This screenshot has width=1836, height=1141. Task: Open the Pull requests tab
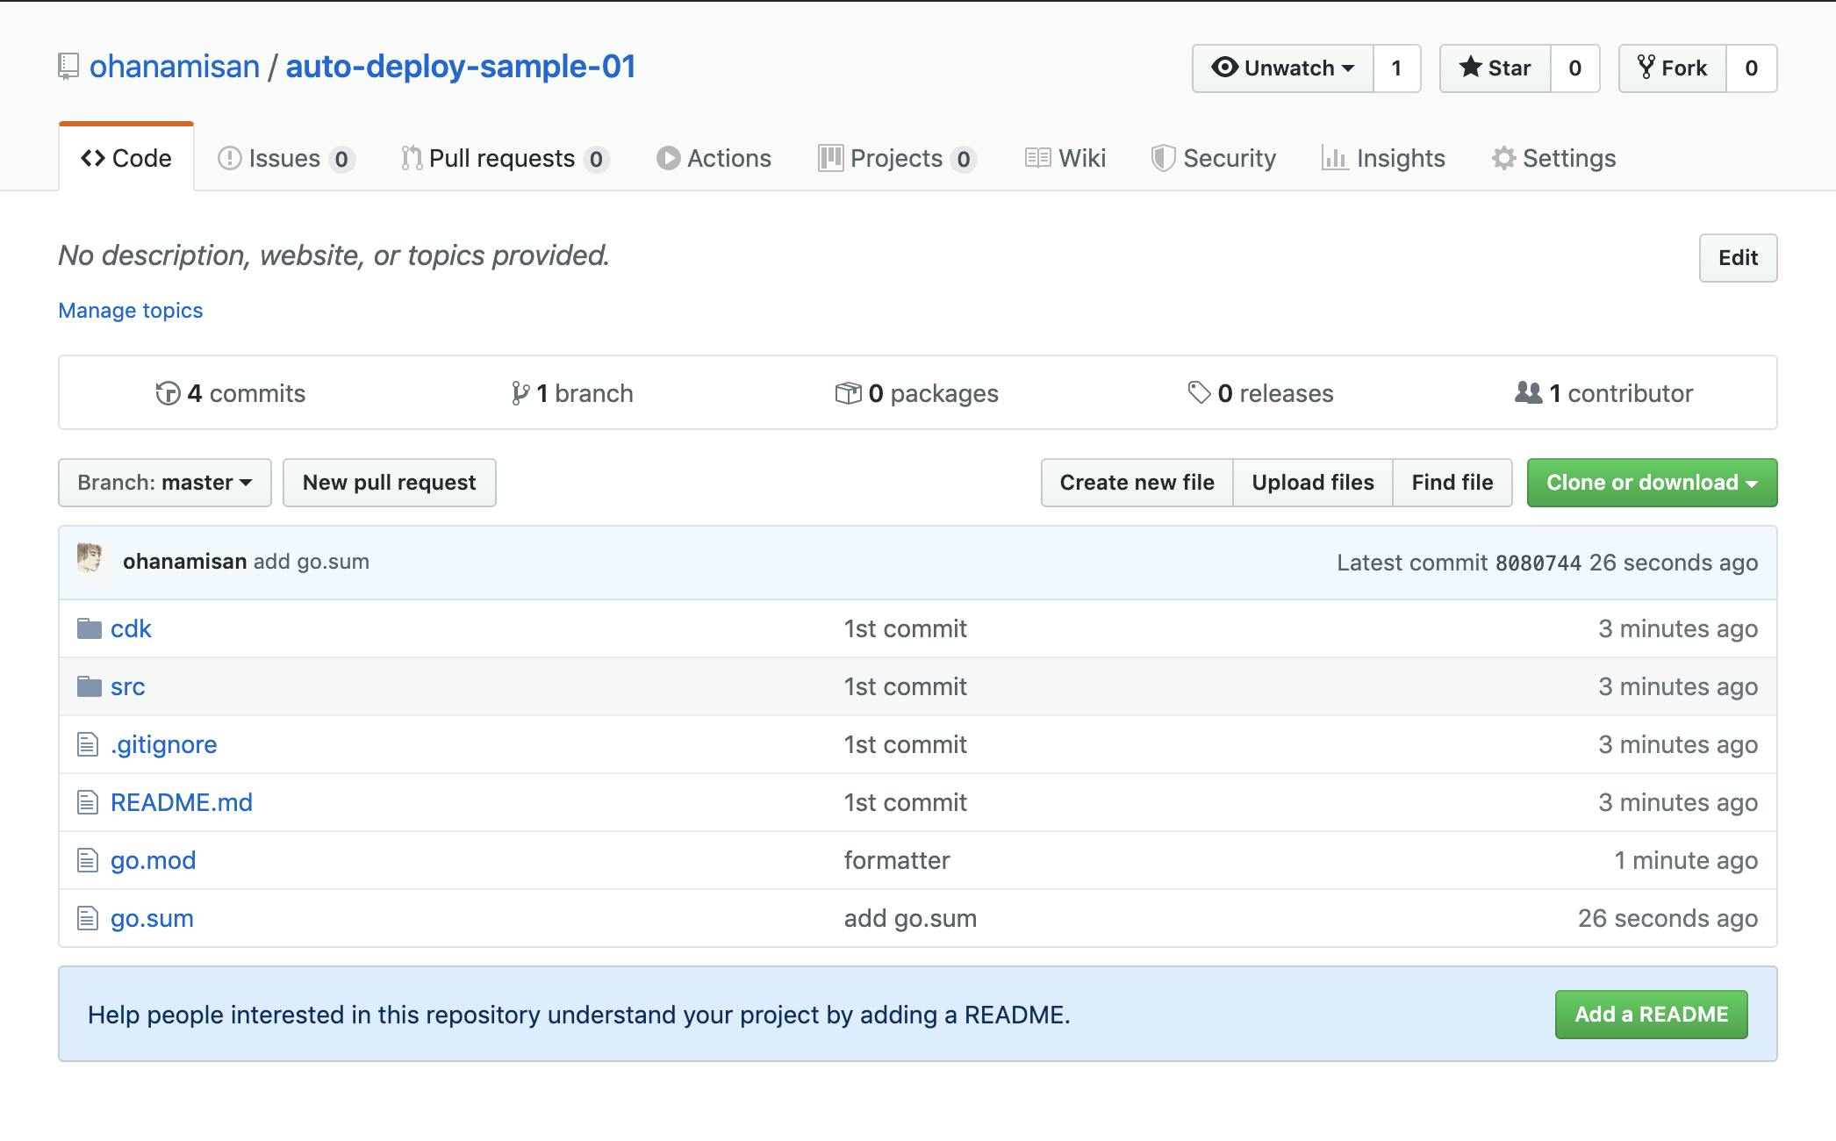click(x=504, y=159)
